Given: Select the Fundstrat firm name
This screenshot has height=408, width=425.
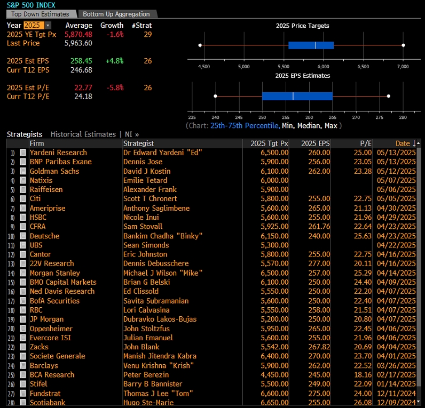Looking at the screenshot, I should click(x=45, y=394).
